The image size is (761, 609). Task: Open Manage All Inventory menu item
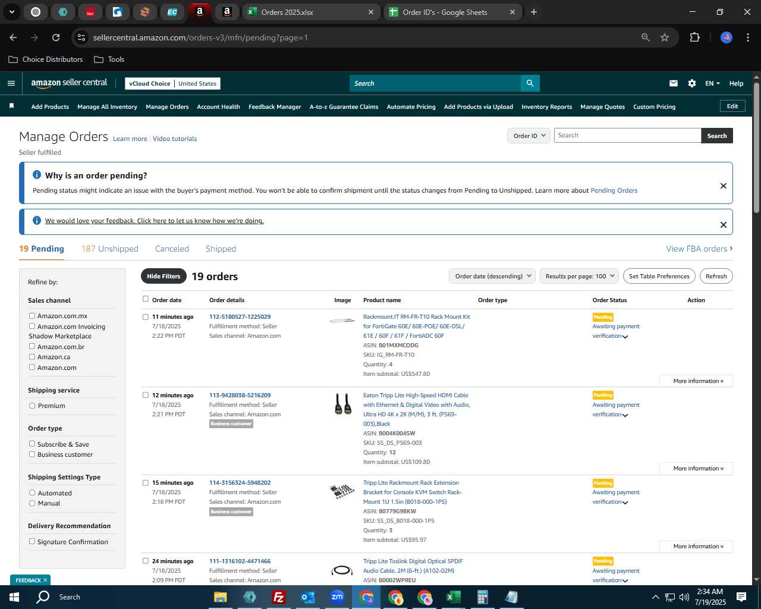pyautogui.click(x=107, y=107)
